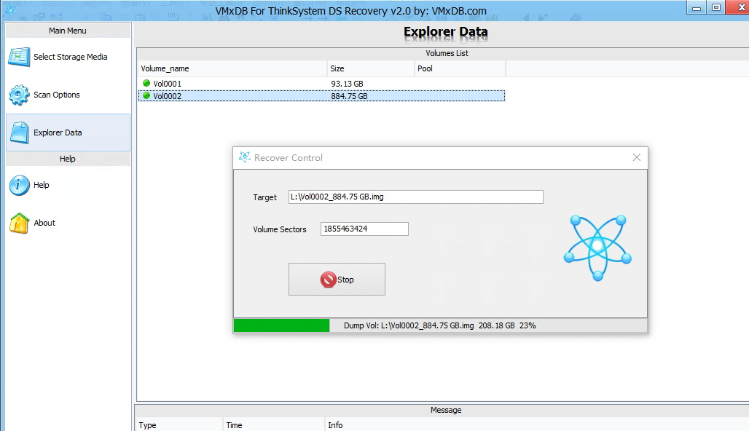
Task: Minimize the VMxDB application window
Action: click(697, 7)
